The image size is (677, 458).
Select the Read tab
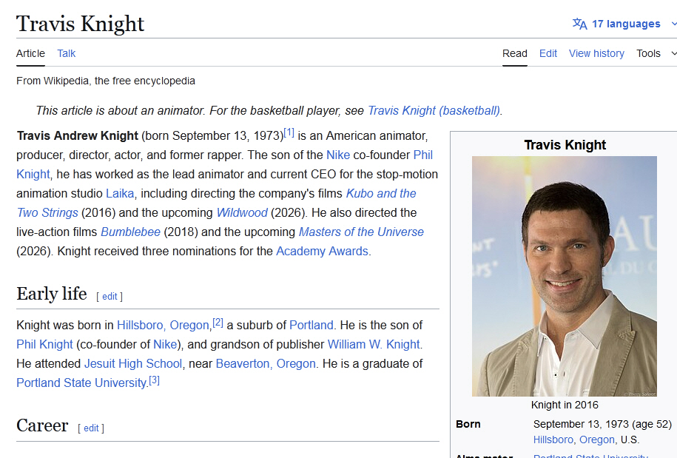(x=515, y=53)
